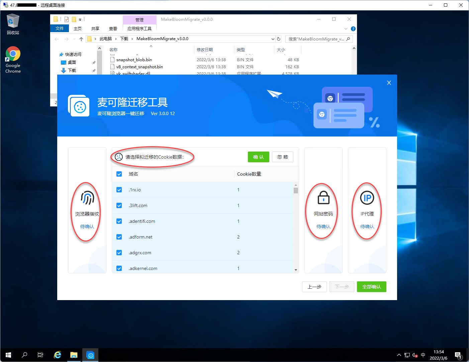Click the migration tool logo icon
This screenshot has width=469, height=362.
tap(79, 106)
